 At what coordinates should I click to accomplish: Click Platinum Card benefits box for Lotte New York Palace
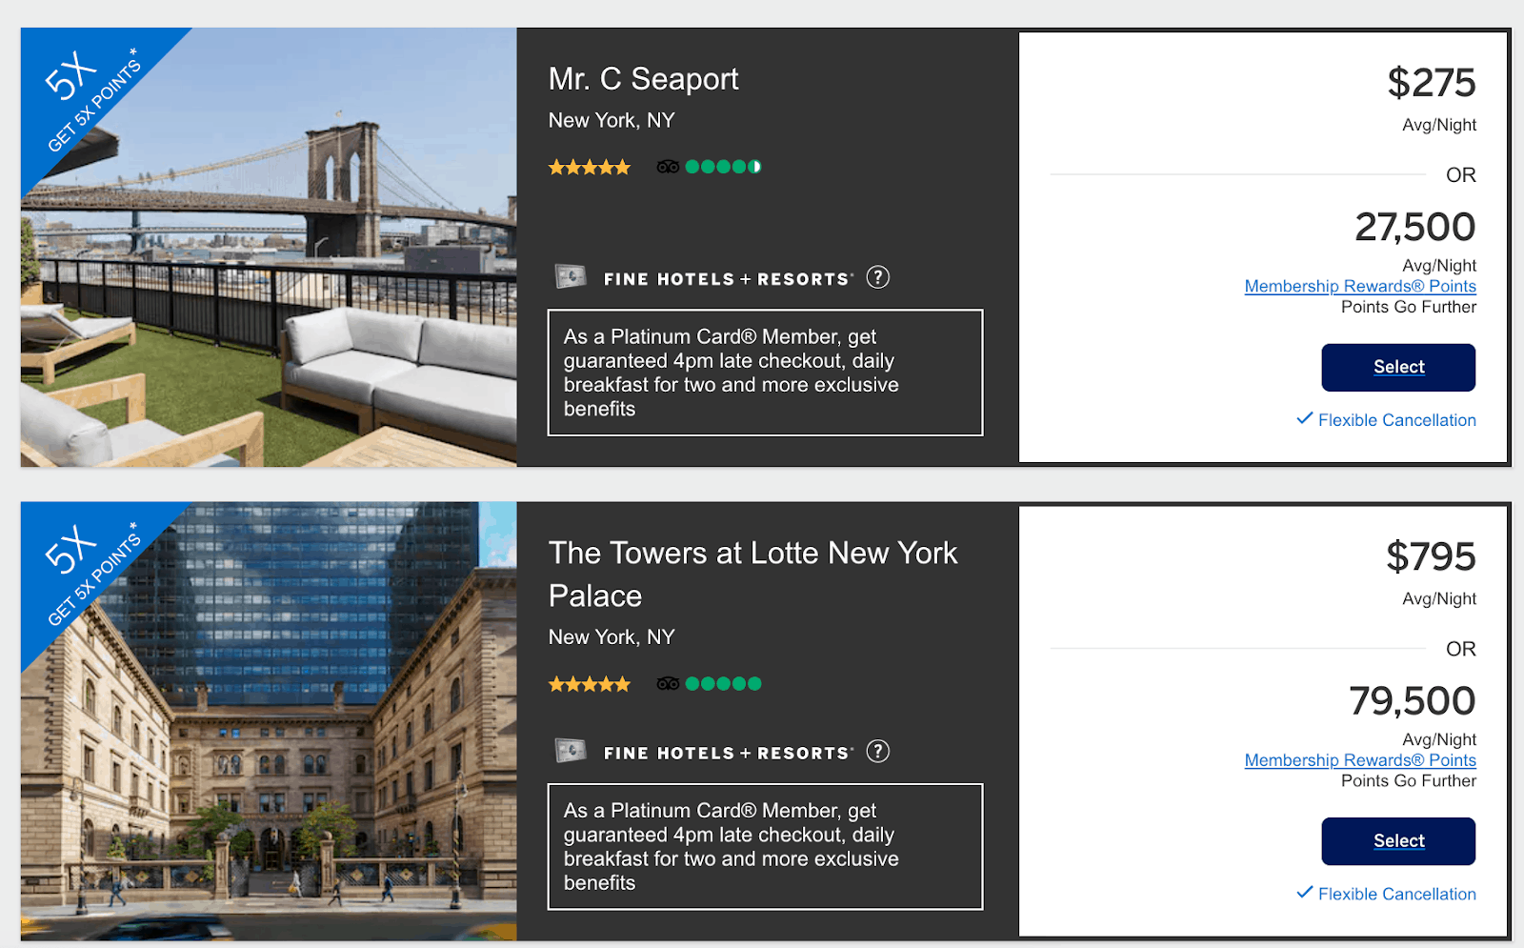(x=765, y=847)
